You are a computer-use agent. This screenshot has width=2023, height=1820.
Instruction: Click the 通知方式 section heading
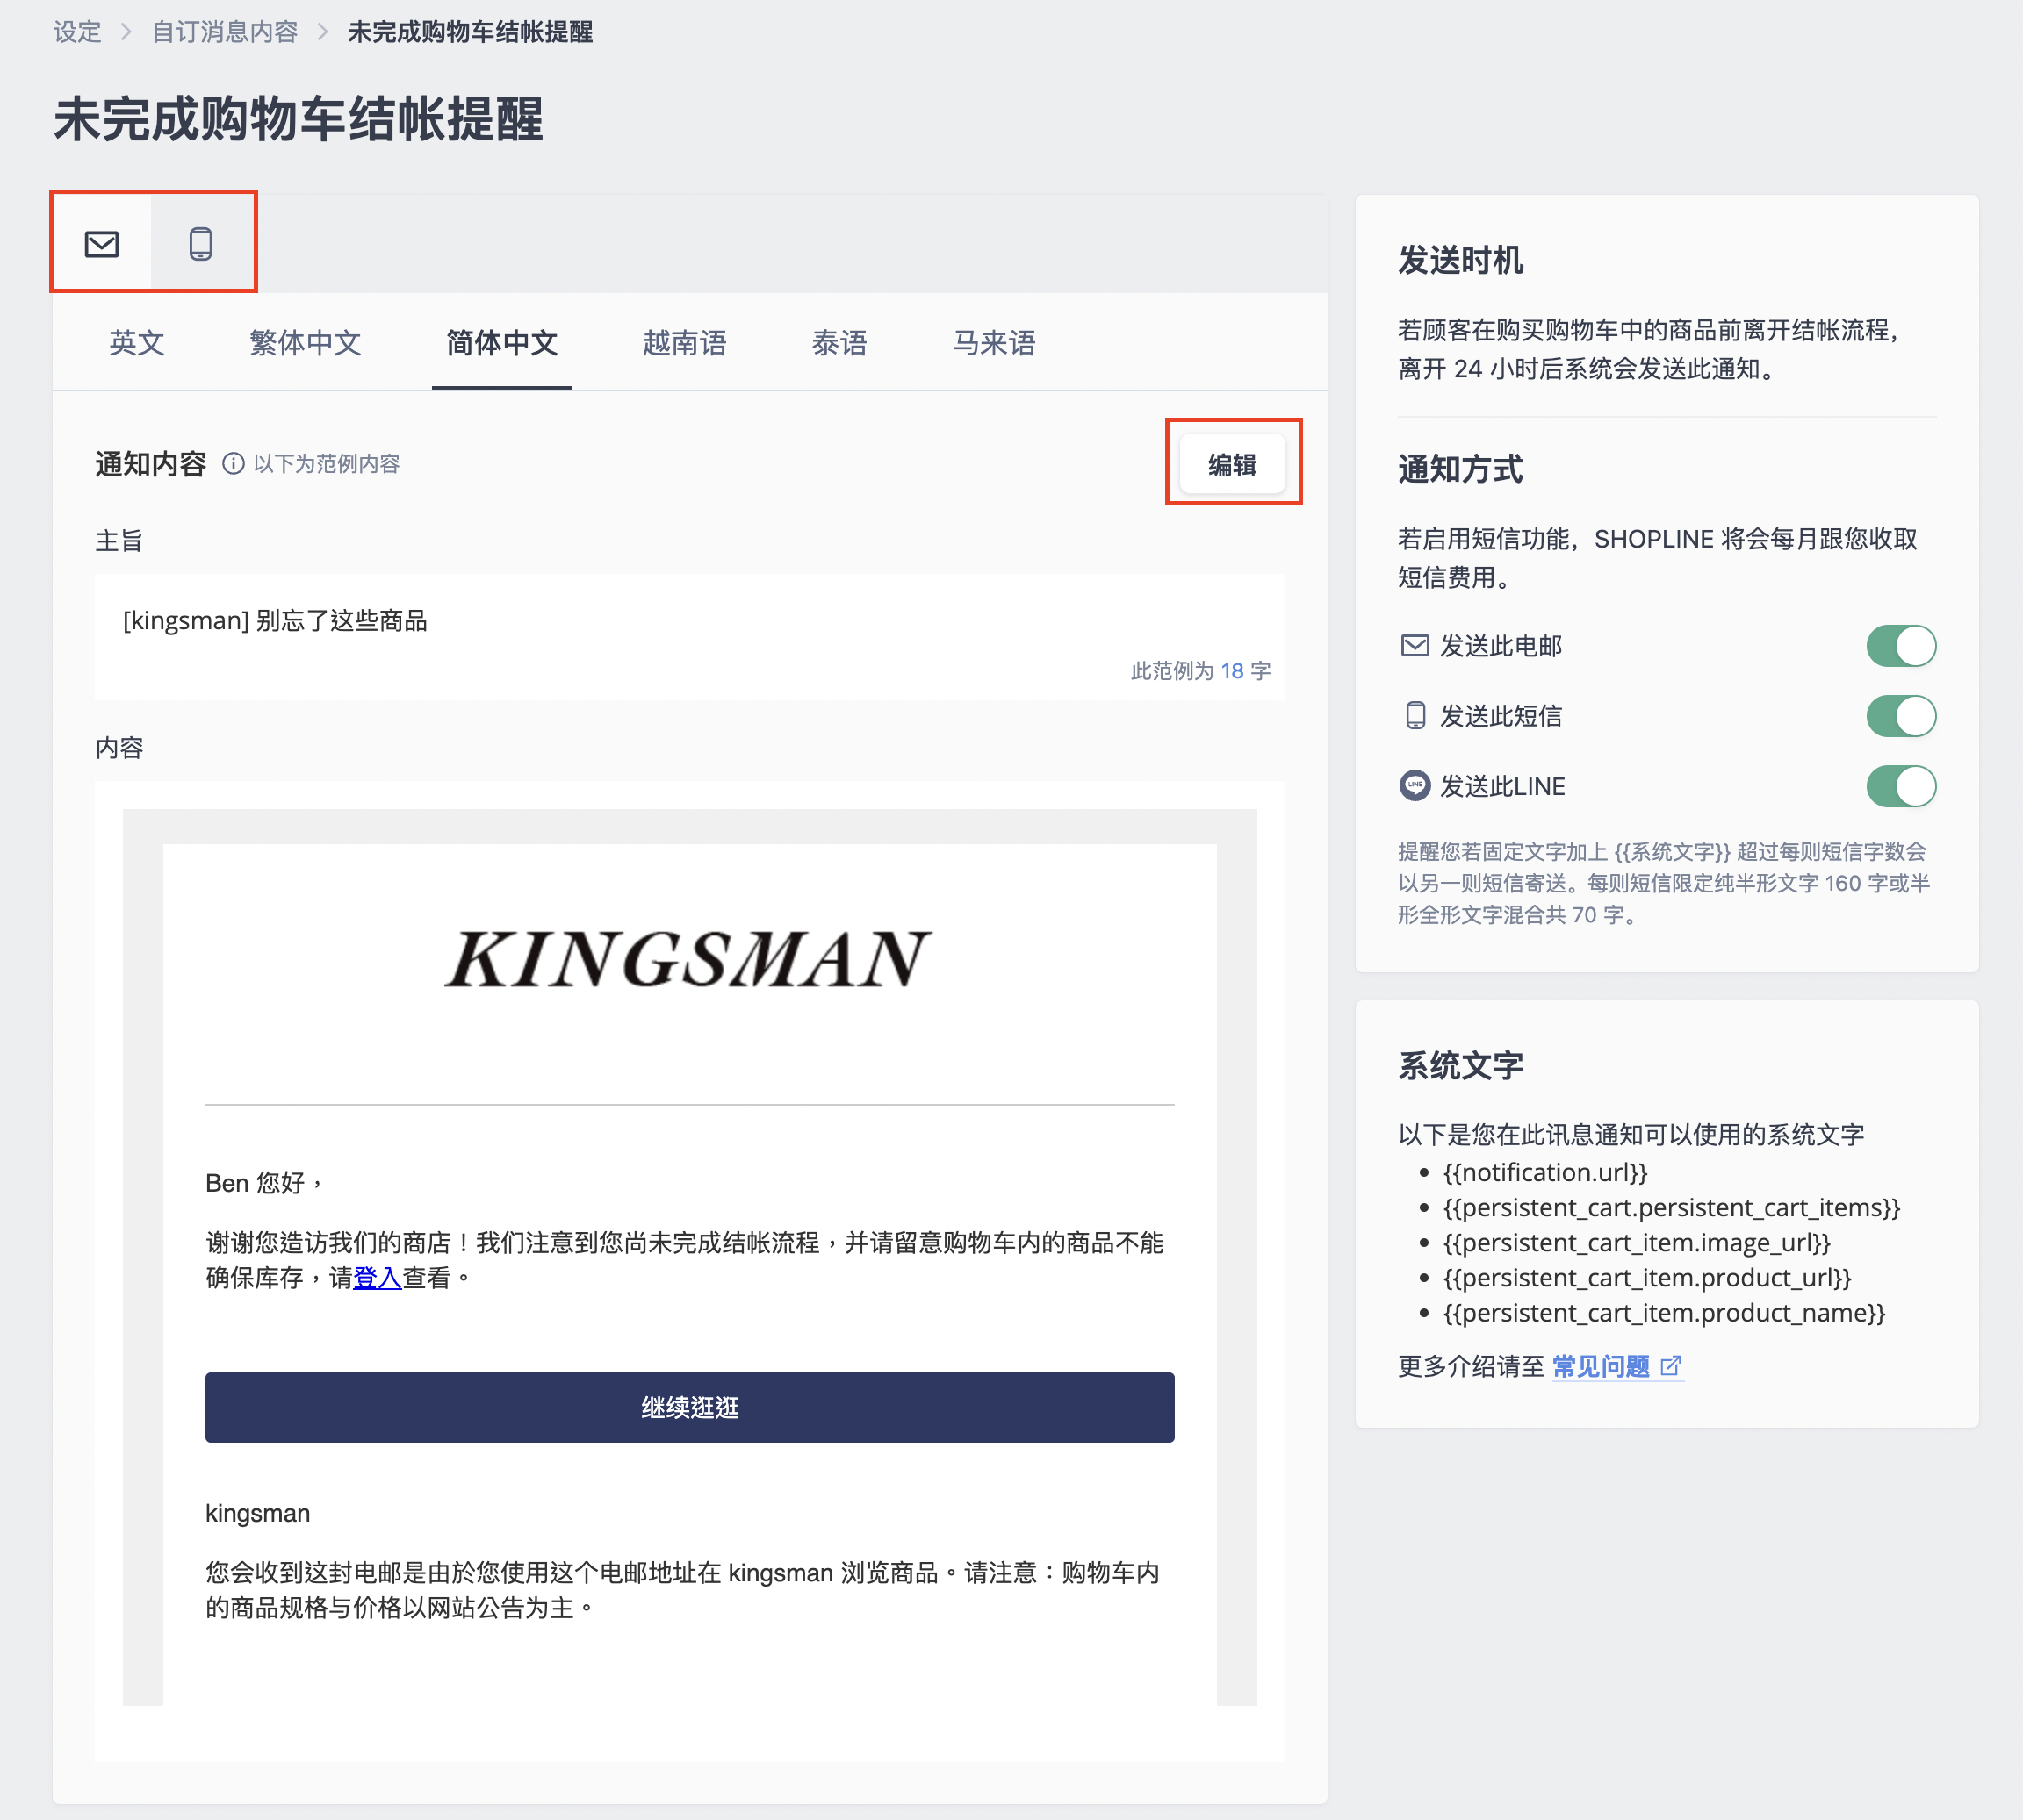[x=1461, y=469]
